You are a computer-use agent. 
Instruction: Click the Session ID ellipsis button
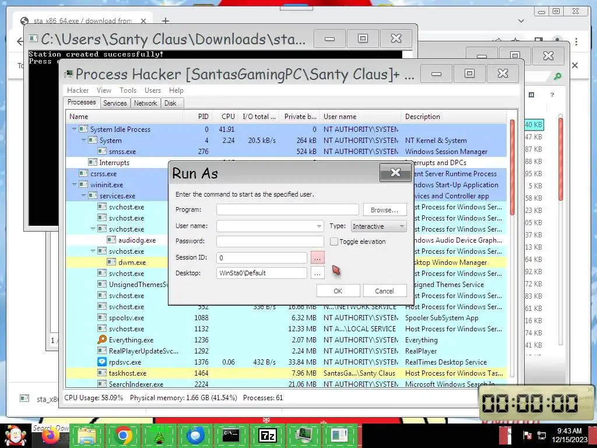click(318, 257)
